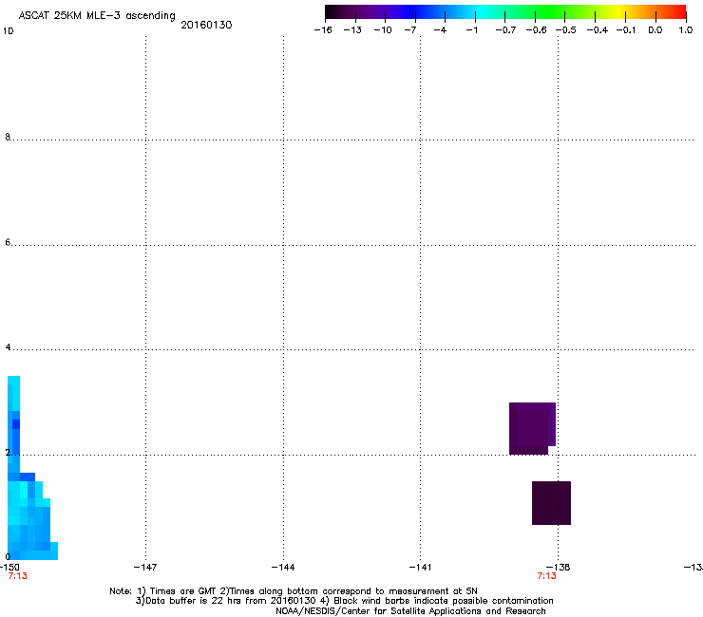Click the -13 color scale label

point(352,30)
